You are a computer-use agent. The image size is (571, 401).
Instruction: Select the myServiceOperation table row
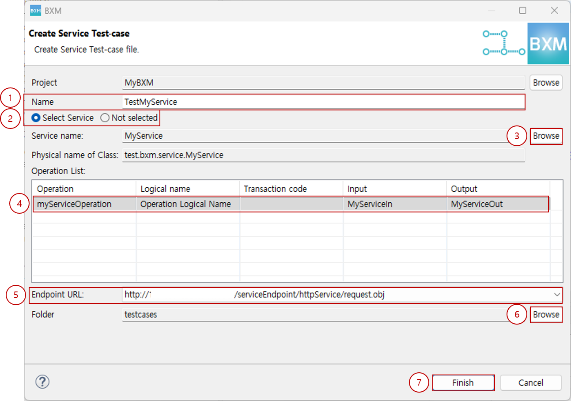point(74,204)
